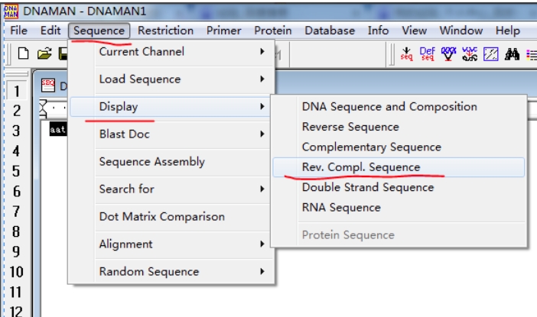Choose Sequence Assembly from the menu
The width and height of the screenshot is (537, 317).
point(171,161)
